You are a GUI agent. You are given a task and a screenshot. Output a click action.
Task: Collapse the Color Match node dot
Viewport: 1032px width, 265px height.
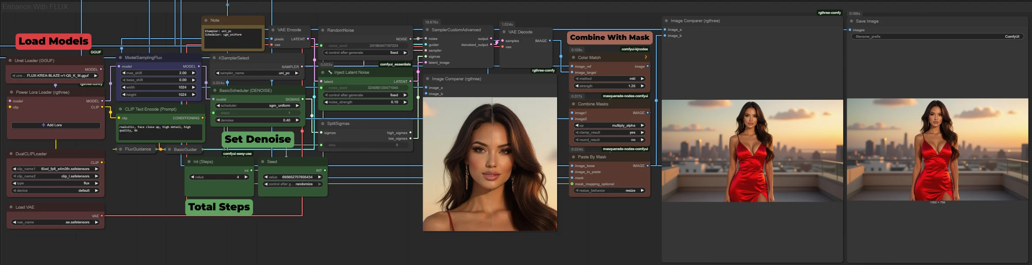[x=574, y=58]
